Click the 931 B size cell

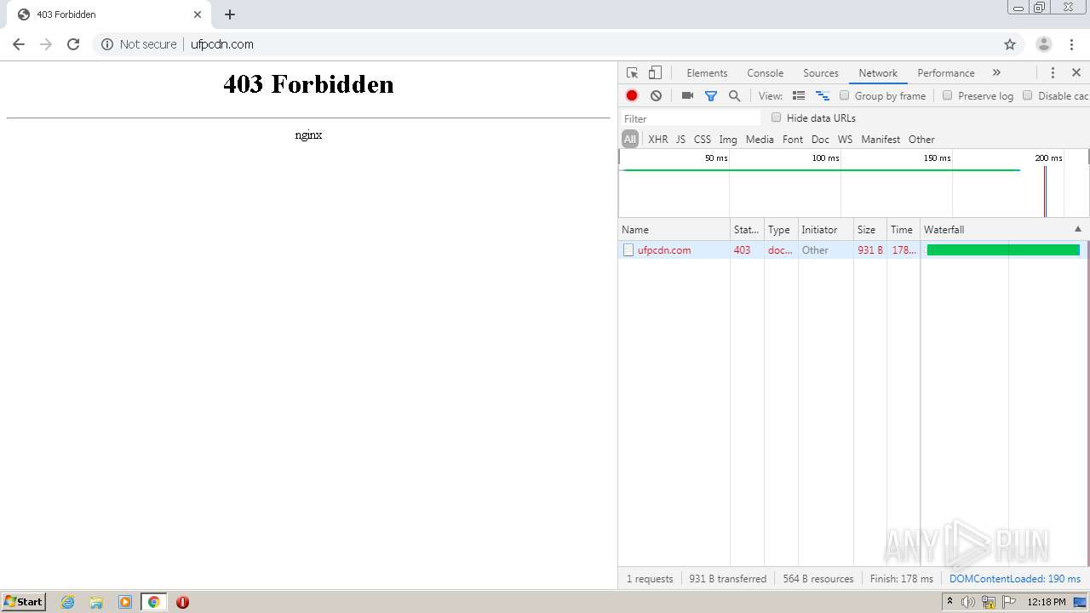pos(870,250)
